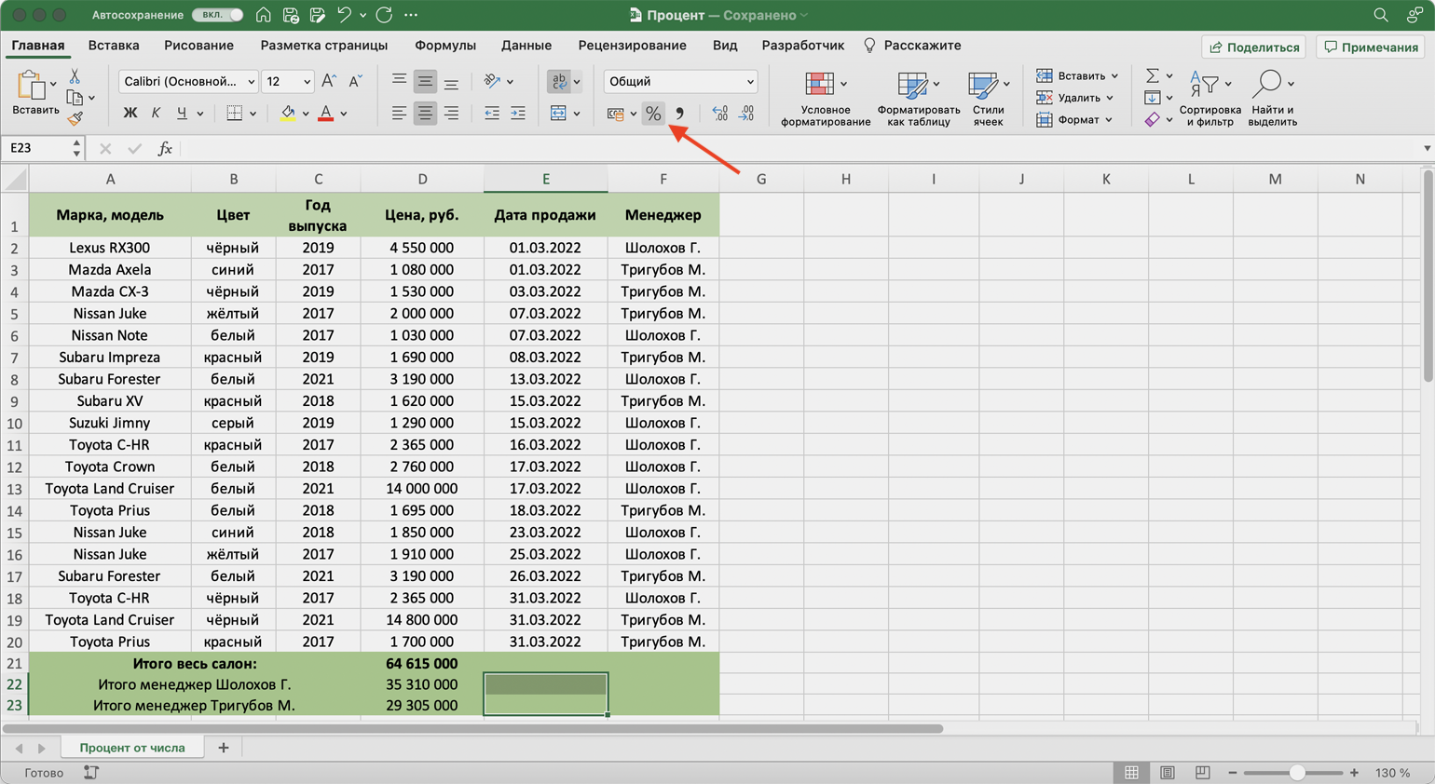
Task: Open the Примечания button
Action: pyautogui.click(x=1371, y=47)
